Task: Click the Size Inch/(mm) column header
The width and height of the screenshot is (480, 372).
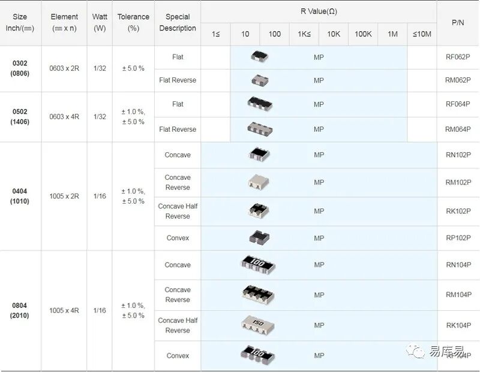Action: coord(20,22)
